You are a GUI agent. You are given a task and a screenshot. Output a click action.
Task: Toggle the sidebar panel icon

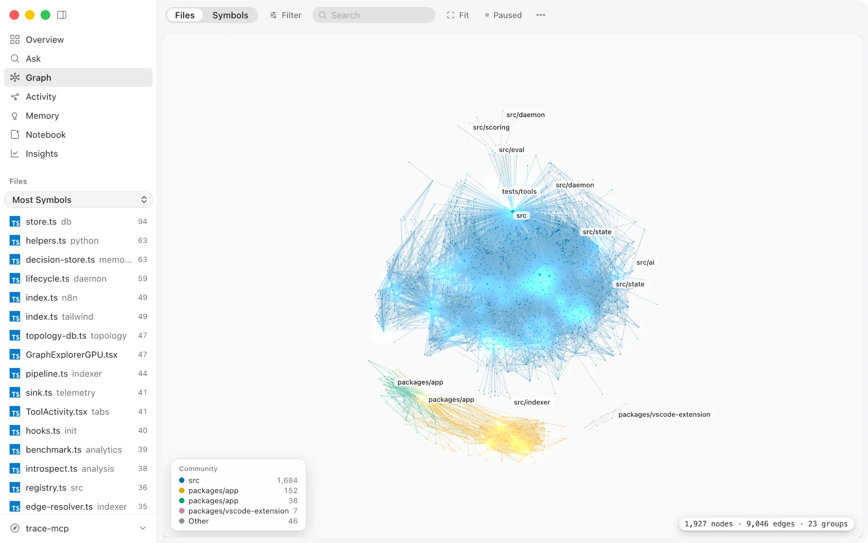[x=62, y=15]
